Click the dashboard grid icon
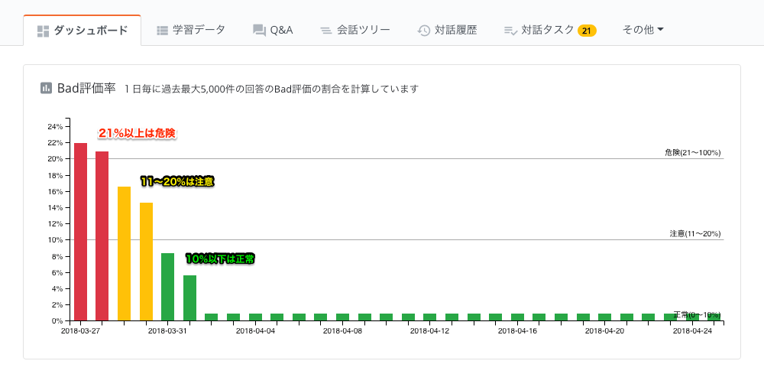 coord(43,31)
